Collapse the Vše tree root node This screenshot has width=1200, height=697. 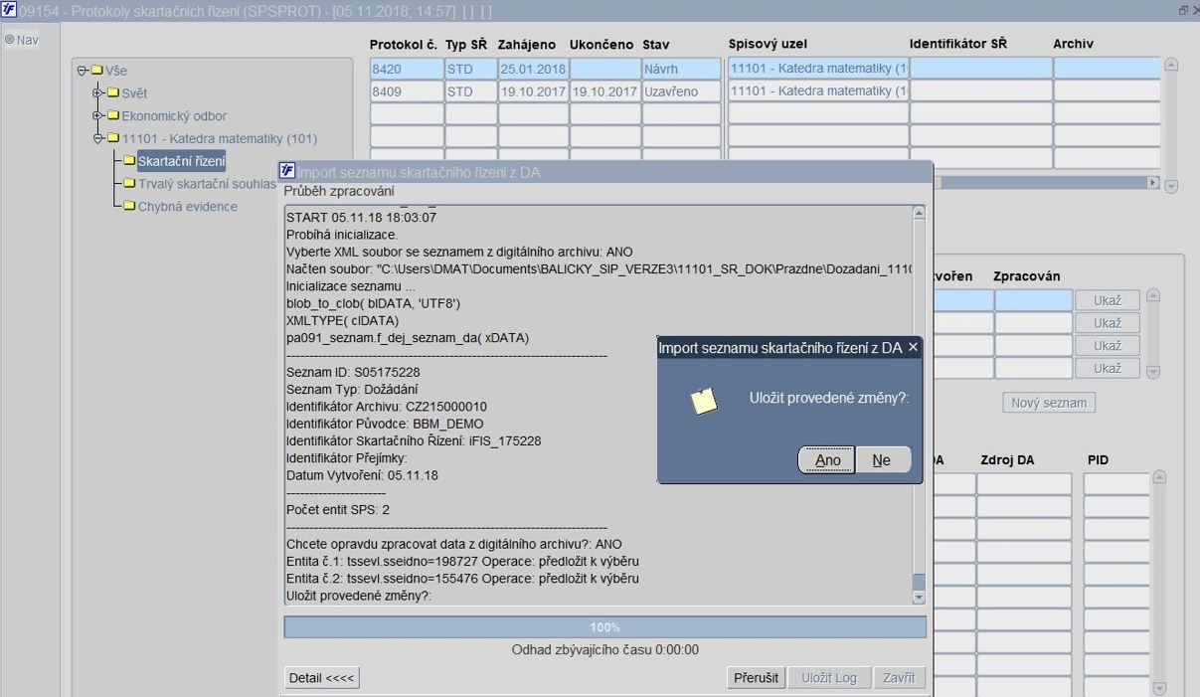[83, 71]
